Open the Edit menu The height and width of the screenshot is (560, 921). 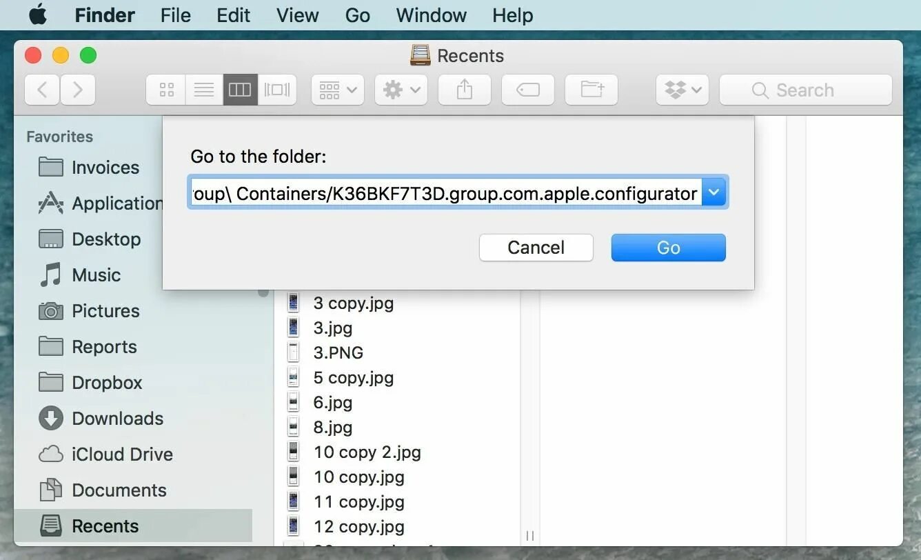coord(234,15)
